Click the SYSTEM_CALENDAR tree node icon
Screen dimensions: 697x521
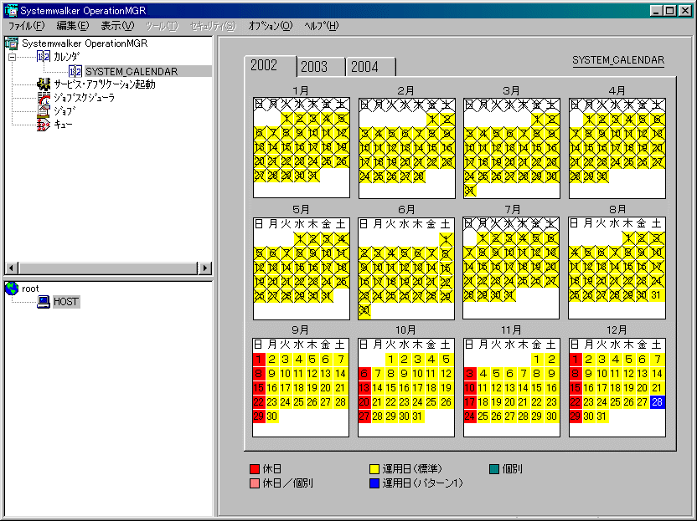(75, 71)
